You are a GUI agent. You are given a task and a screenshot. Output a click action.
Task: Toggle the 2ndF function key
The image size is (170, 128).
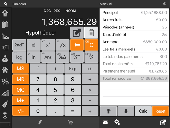click(19, 45)
